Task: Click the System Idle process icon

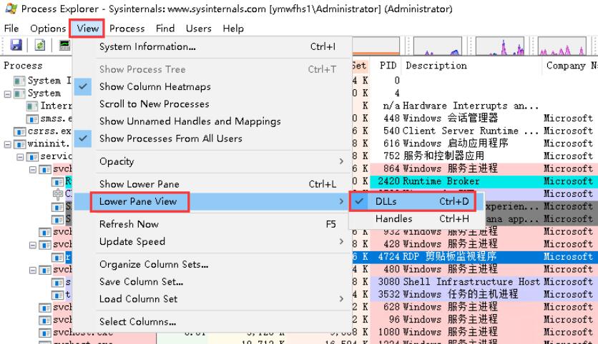Action: tap(20, 81)
